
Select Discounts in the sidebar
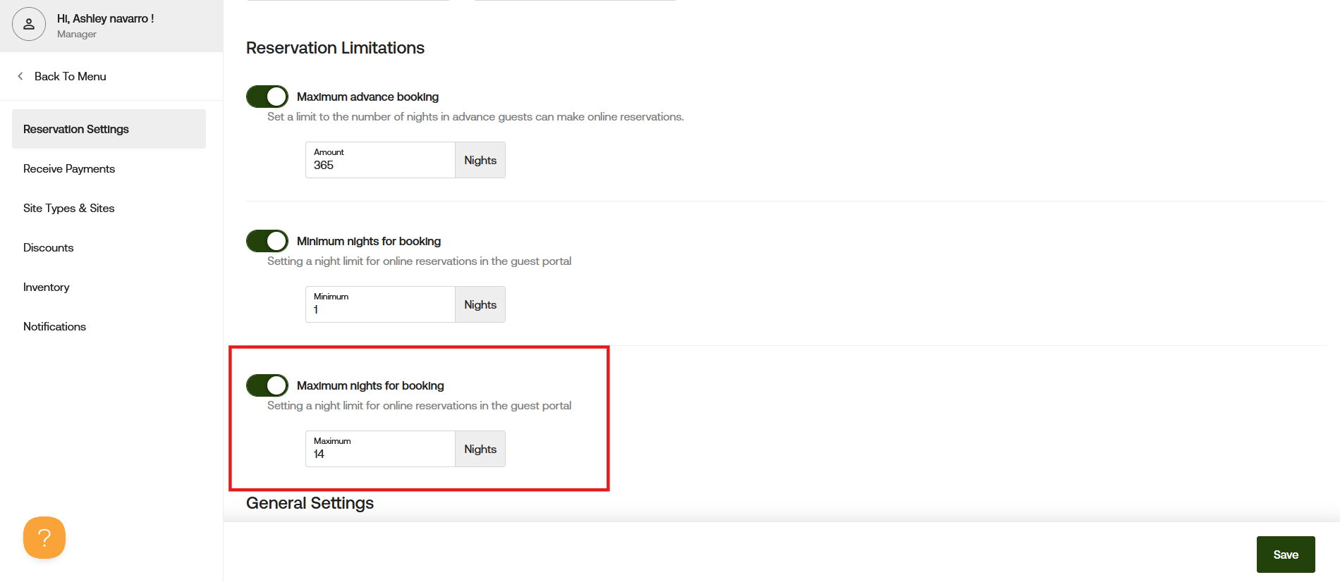tap(48, 247)
